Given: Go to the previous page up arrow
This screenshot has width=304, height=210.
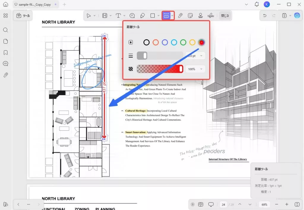Looking at the screenshot, I should pyautogui.click(x=240, y=204).
